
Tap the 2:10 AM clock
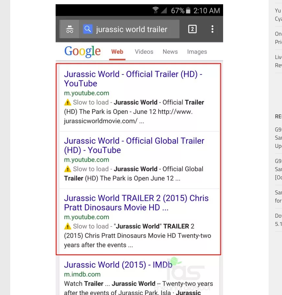(206, 10)
